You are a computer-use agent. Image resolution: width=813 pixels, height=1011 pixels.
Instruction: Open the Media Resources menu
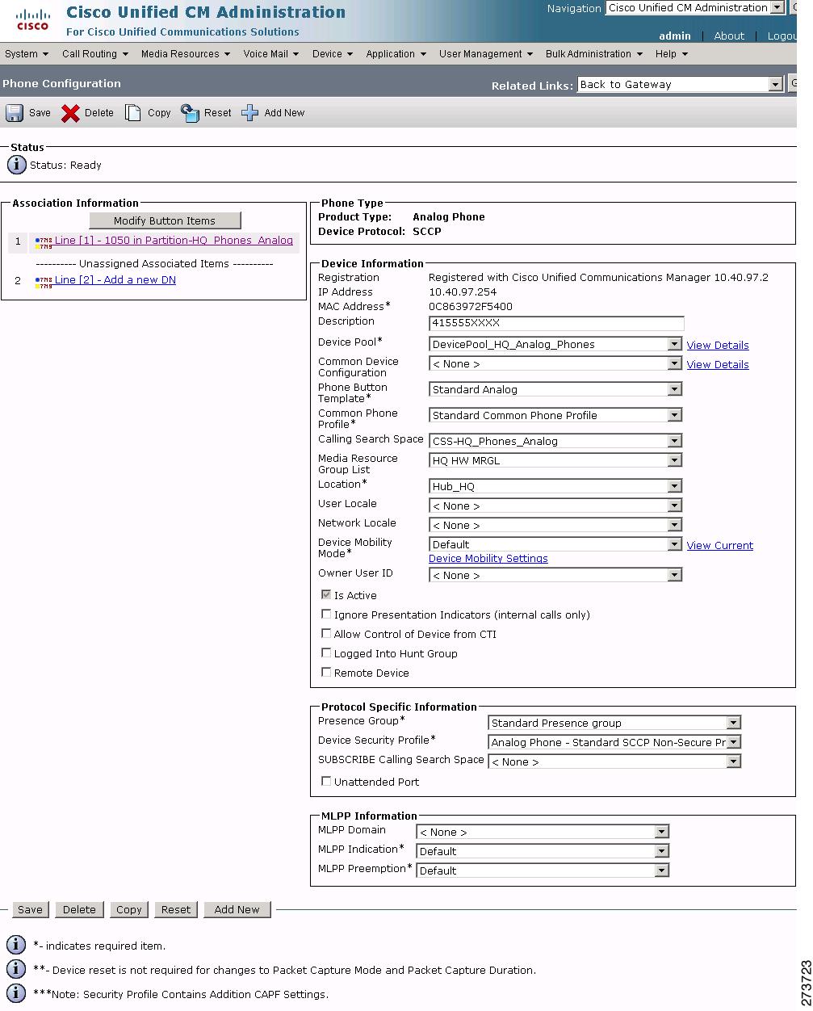186,54
